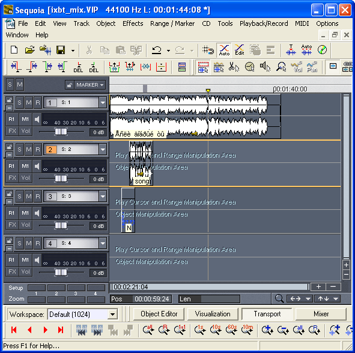Expand track 2 name dropdown arrow
The height and width of the screenshot is (353, 355).
tap(103, 149)
